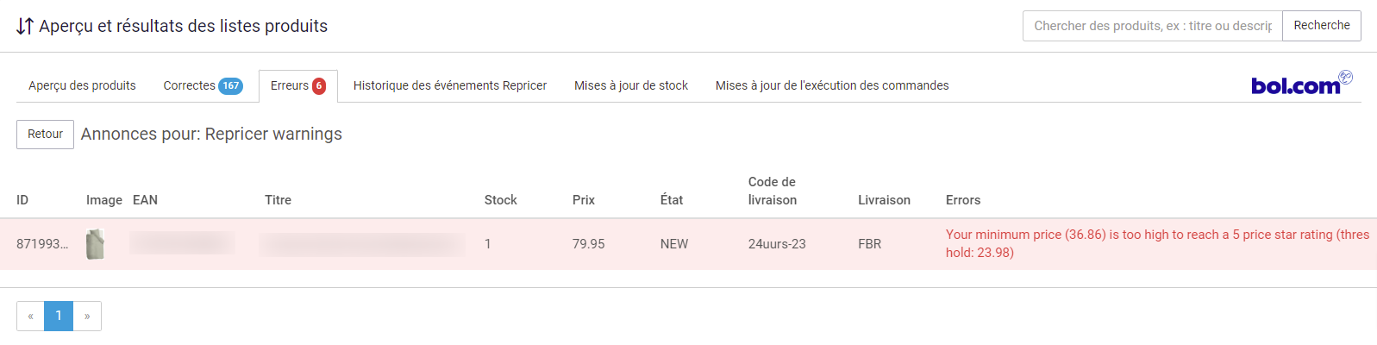This screenshot has height=345, width=1377.
Task: Click the bol.com logo
Action: pyautogui.click(x=1301, y=83)
